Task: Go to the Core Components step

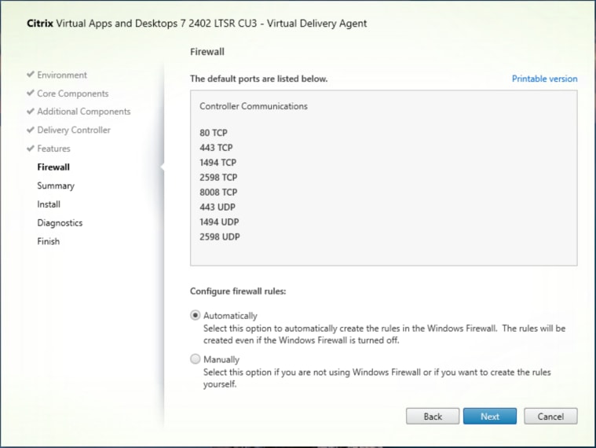Action: click(72, 94)
